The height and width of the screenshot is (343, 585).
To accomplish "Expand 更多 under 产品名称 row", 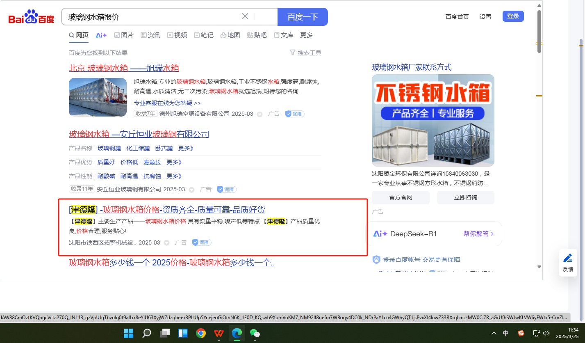I will click(x=185, y=148).
